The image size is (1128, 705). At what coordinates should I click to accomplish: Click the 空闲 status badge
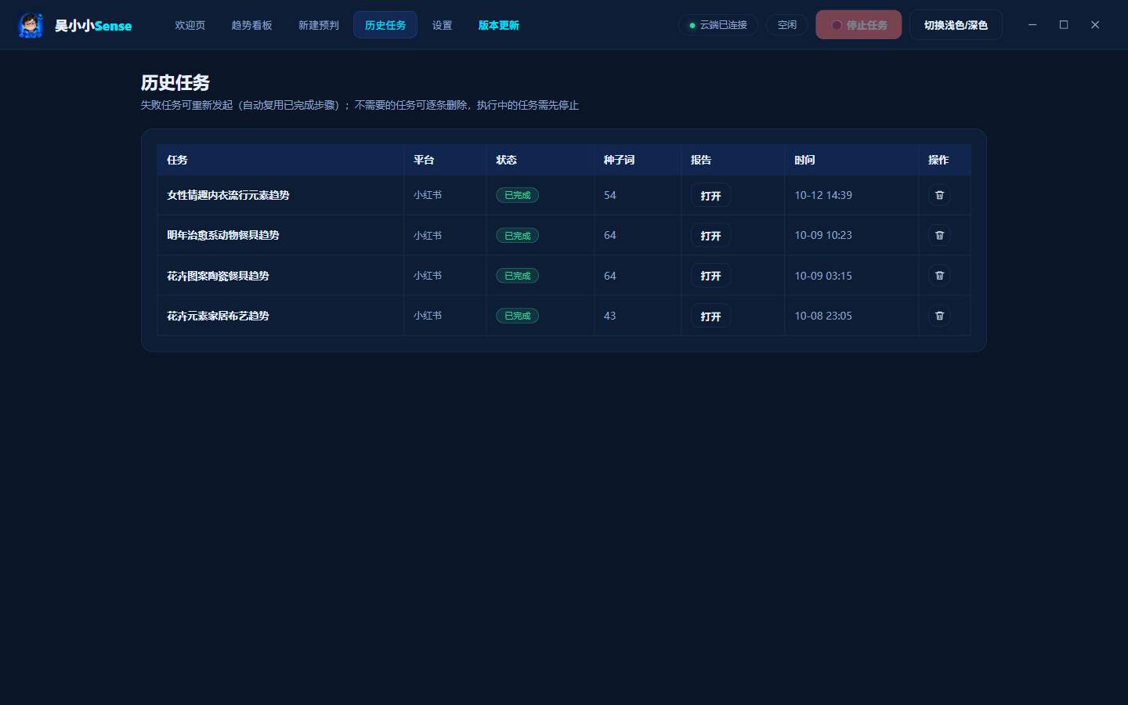786,25
